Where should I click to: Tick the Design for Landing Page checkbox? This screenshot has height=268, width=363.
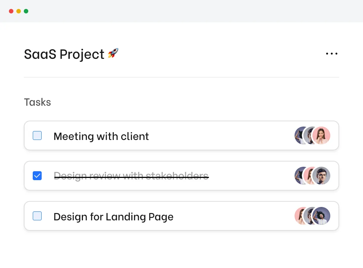pos(37,216)
